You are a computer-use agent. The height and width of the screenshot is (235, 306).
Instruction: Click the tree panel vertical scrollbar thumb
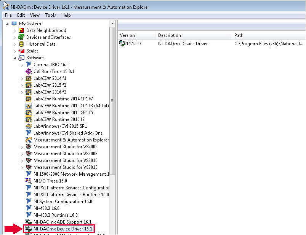[112, 101]
